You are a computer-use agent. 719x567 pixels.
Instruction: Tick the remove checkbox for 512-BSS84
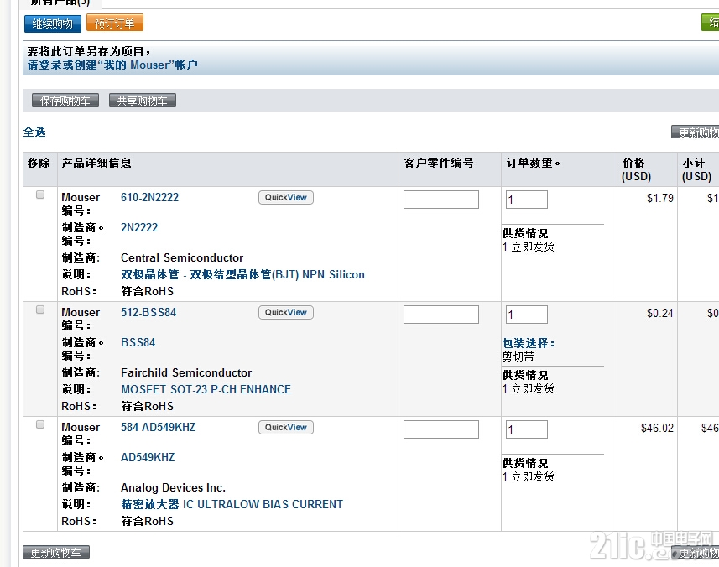tap(40, 310)
